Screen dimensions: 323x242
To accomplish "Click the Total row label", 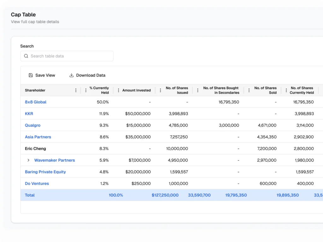I will click(29, 195).
